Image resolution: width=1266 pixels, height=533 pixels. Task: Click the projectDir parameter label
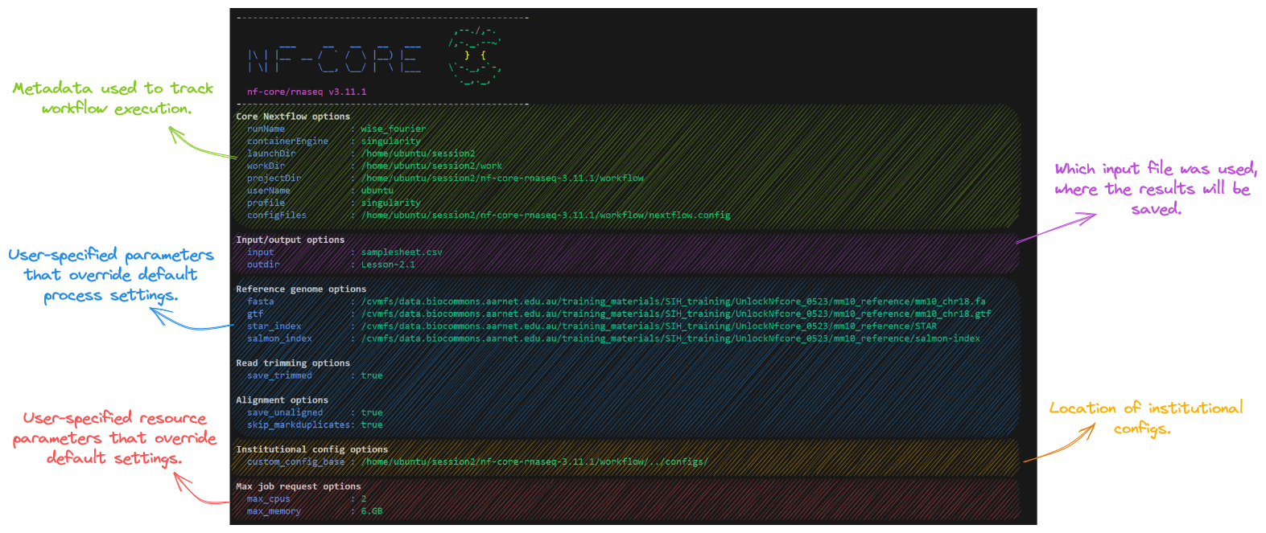pyautogui.click(x=274, y=178)
